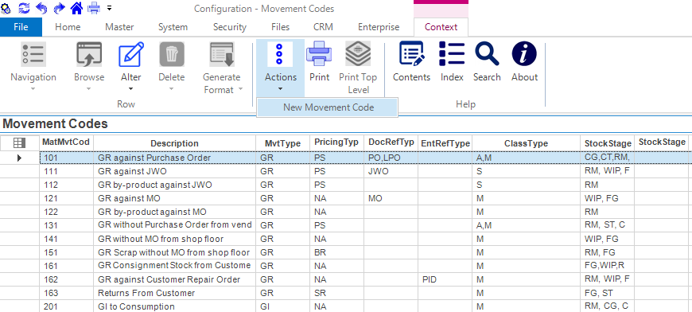692x312 pixels.
Task: Click 'Returns From Customer' description
Action: pyautogui.click(x=174, y=293)
